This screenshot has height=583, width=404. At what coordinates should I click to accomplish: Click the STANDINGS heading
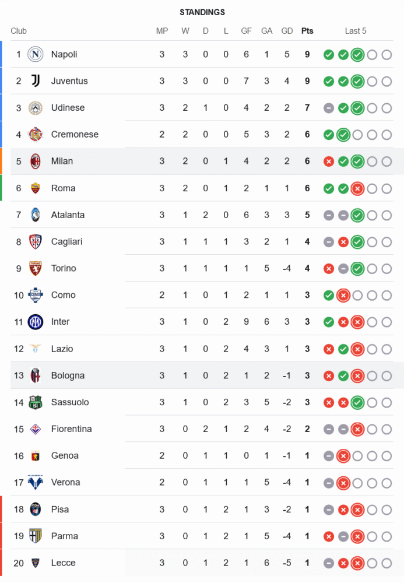coord(202,12)
